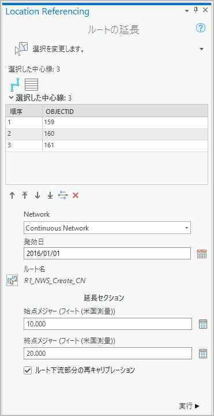Open calculator for 始点メジャー value

click(x=203, y=324)
